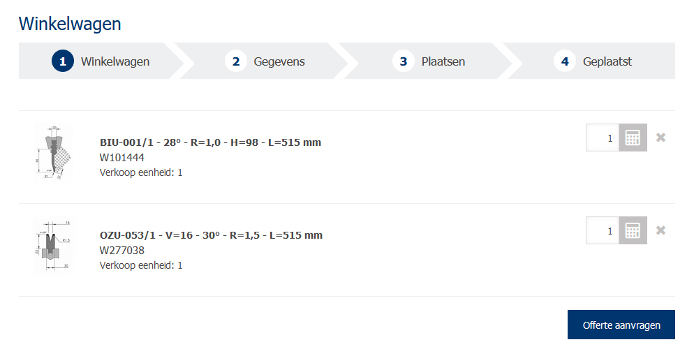Click step 4 number circle icon
Image resolution: width=694 pixels, height=356 pixels.
tap(565, 61)
